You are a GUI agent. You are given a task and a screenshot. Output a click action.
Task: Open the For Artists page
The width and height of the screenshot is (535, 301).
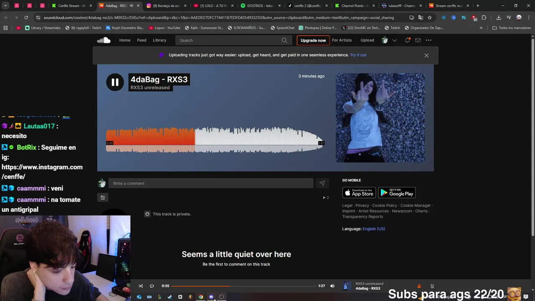click(342, 40)
